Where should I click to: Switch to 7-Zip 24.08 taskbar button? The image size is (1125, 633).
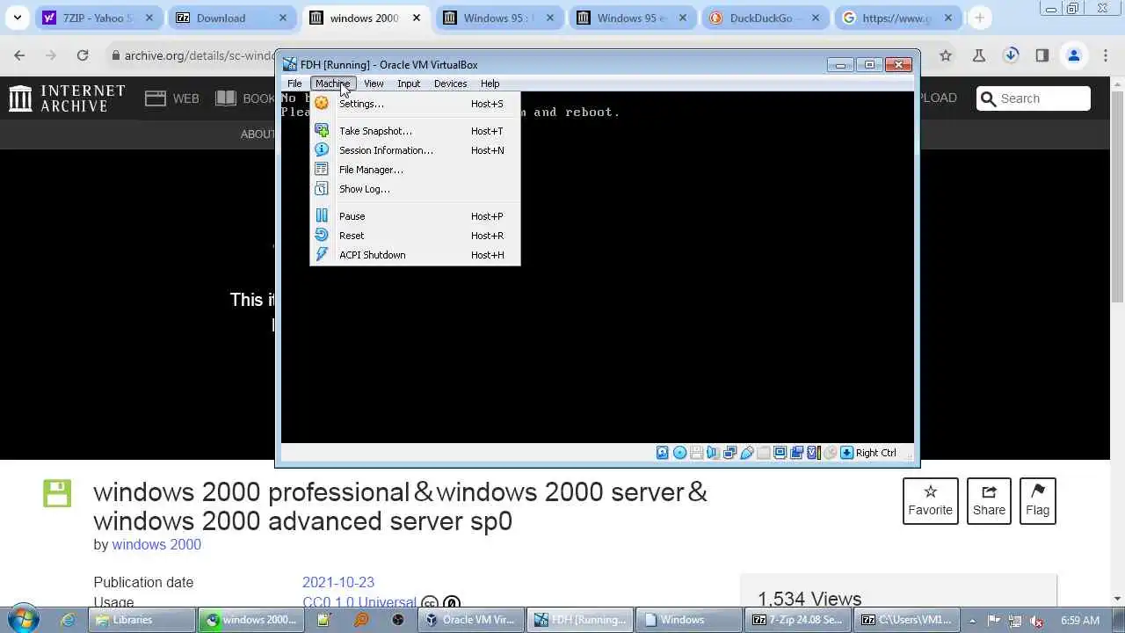click(798, 620)
